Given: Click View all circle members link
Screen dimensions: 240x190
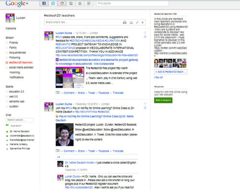Looking at the screenshot, I should pos(158,78).
